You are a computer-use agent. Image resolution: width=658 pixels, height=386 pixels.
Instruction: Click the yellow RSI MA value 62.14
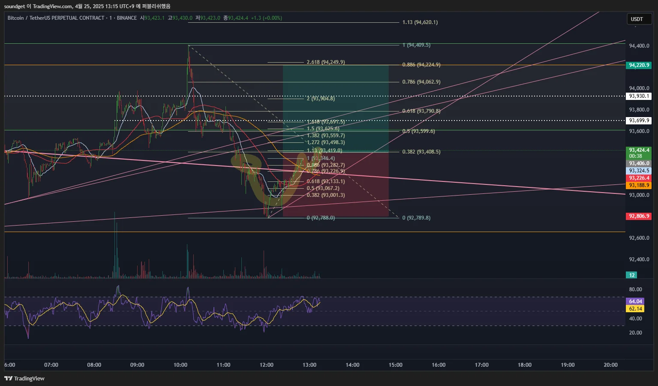635,309
